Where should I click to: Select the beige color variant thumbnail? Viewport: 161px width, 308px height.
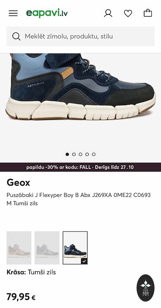pos(19,248)
